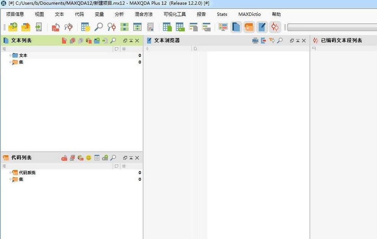Toggle the Document Browser window button

262,27
